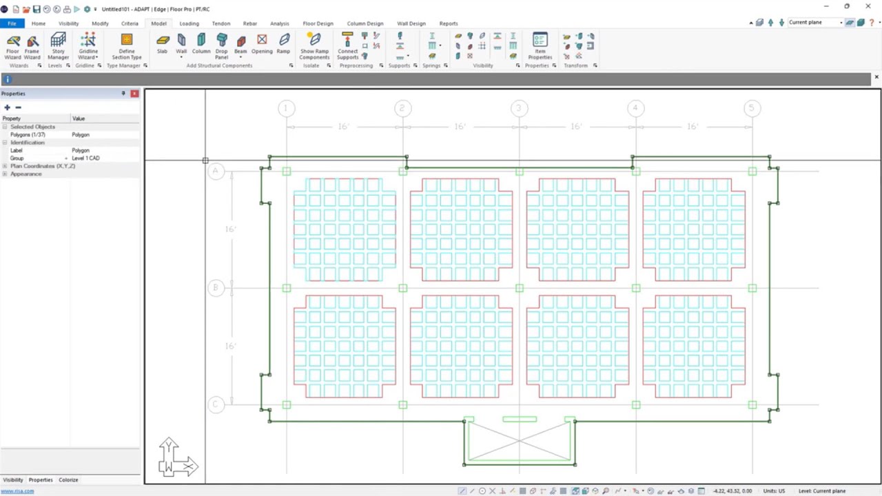This screenshot has height=496, width=882.
Task: Select the Slab tool
Action: pyautogui.click(x=162, y=44)
